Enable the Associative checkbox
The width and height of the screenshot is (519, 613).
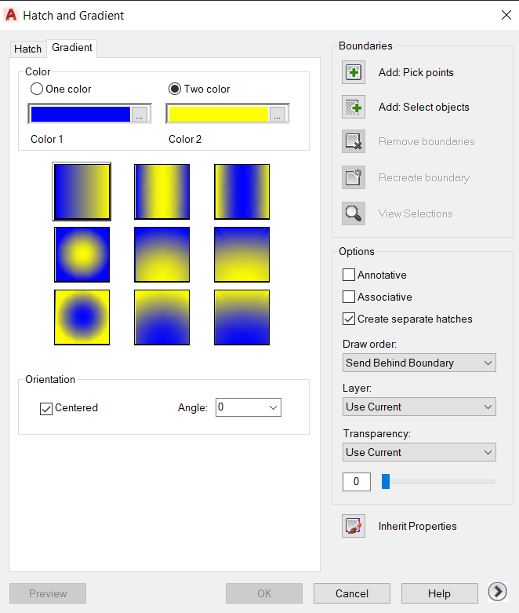(x=349, y=297)
